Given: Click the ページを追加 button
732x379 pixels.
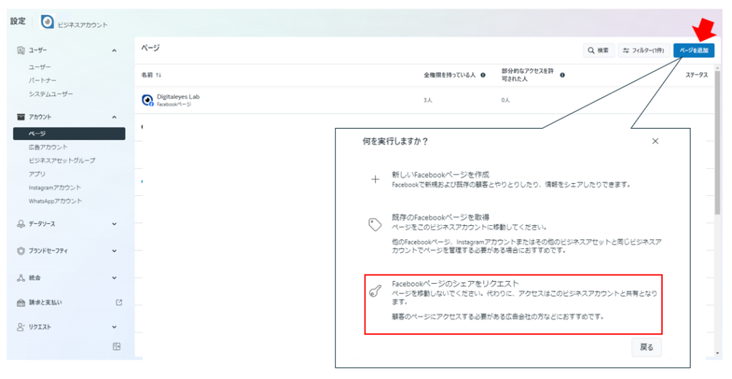Looking at the screenshot, I should [x=693, y=50].
